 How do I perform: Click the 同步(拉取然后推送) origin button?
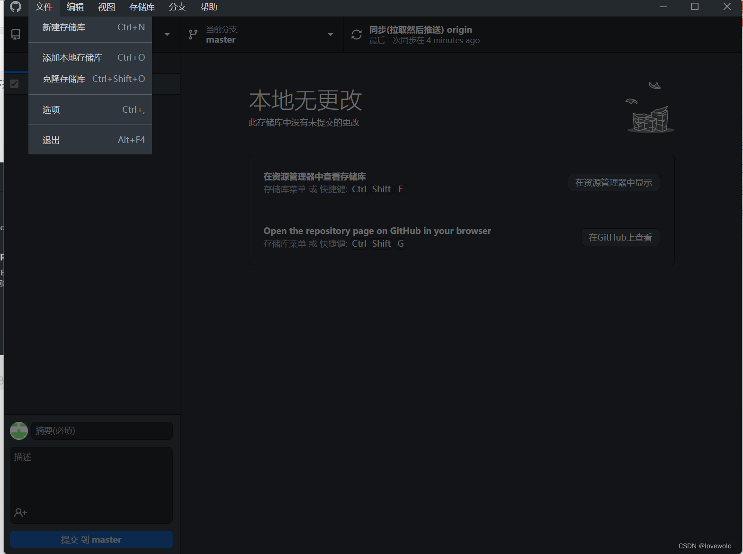[x=425, y=35]
